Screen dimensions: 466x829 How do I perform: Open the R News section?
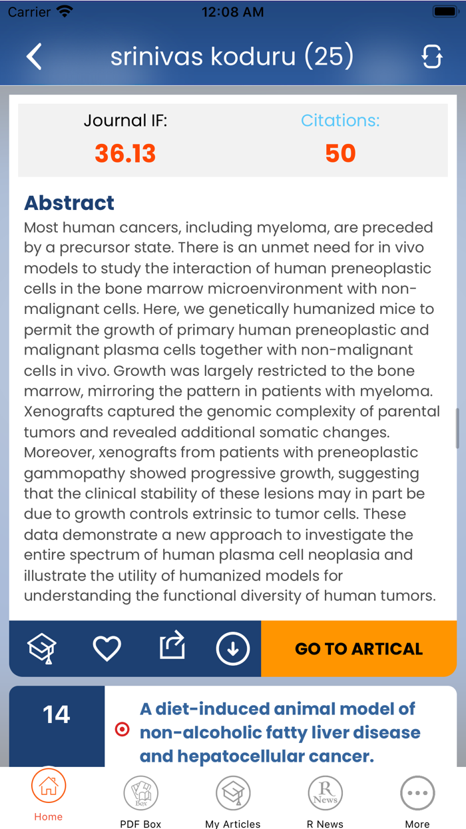(325, 797)
